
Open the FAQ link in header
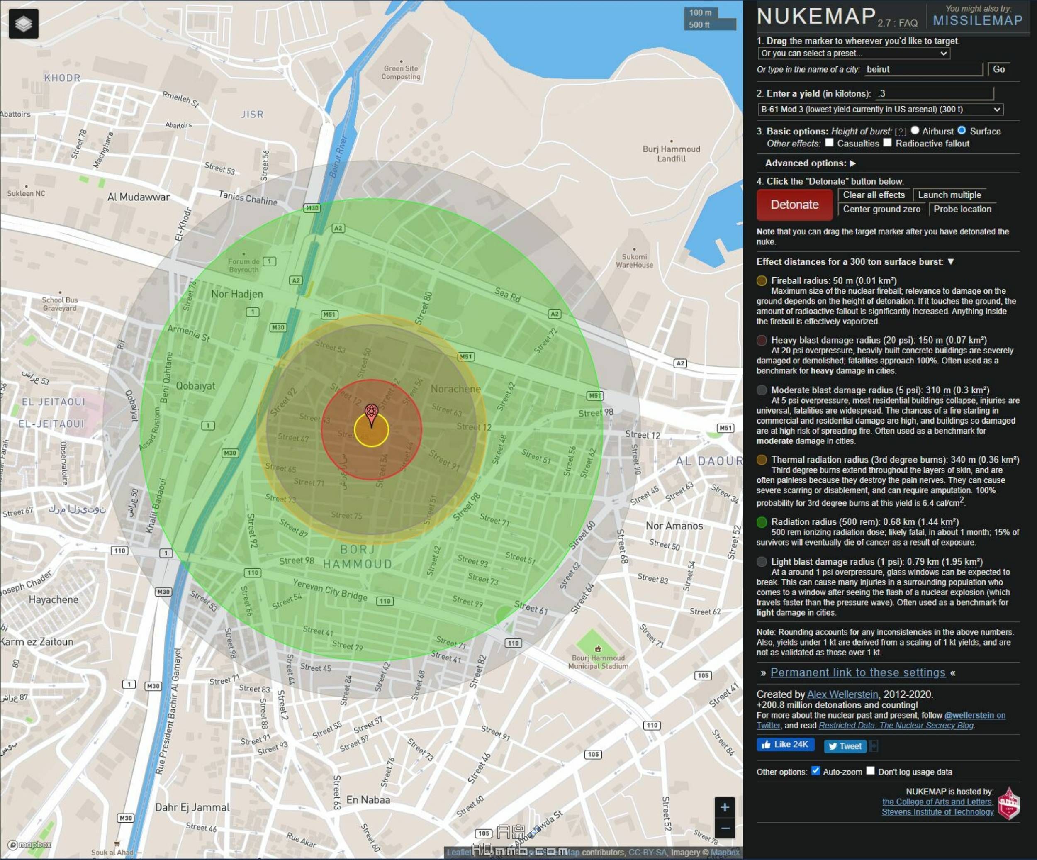[908, 23]
